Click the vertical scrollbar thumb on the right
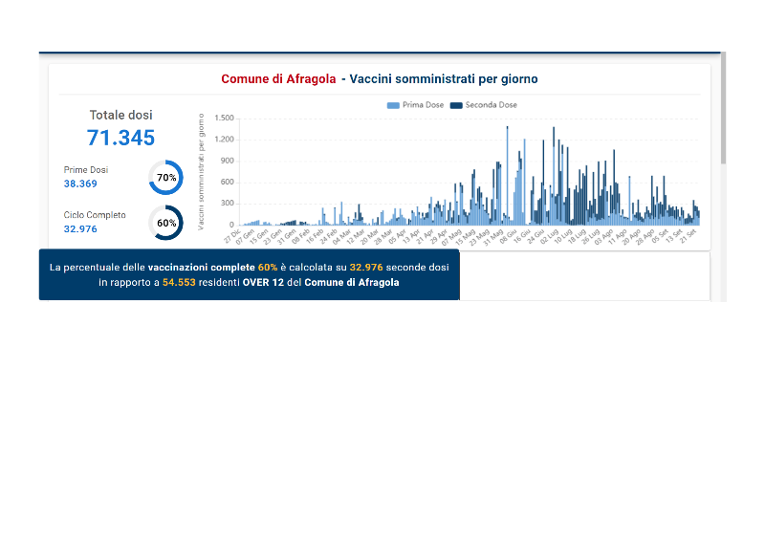The height and width of the screenshot is (541, 765). [x=724, y=108]
